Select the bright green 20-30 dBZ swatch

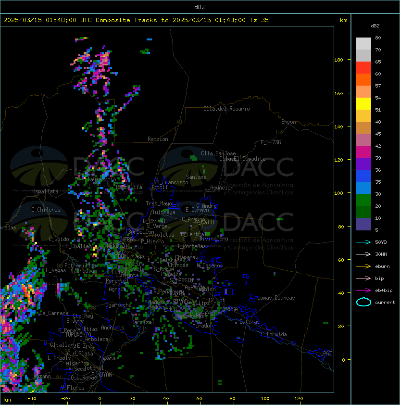pos(363,200)
